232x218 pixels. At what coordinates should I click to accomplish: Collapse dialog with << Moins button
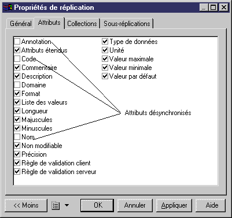(26, 205)
